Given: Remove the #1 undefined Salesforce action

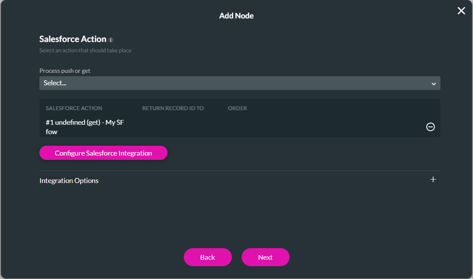Looking at the screenshot, I should pyautogui.click(x=430, y=127).
